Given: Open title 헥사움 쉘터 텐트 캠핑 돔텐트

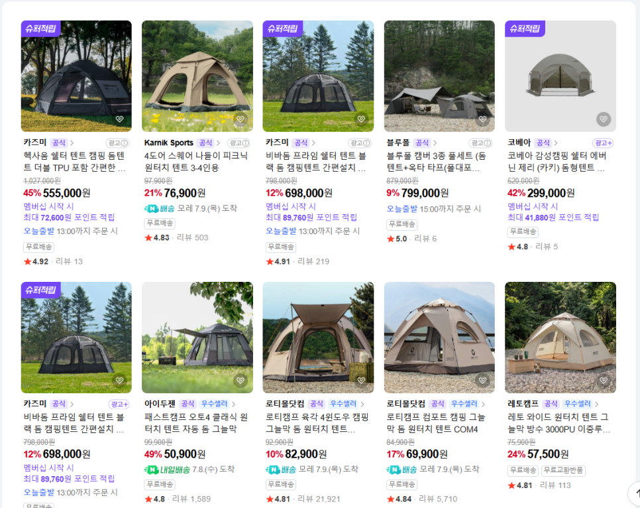Looking at the screenshot, I should [74, 162].
